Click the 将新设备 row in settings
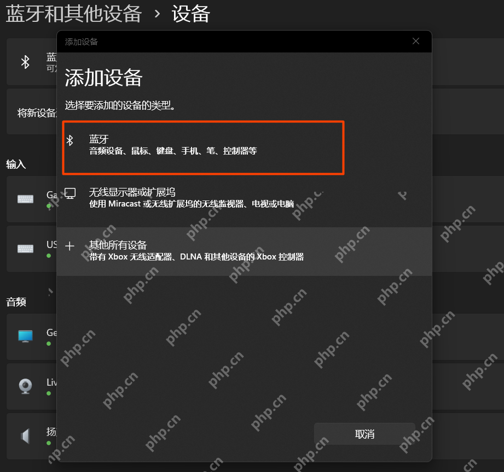 click(x=32, y=111)
